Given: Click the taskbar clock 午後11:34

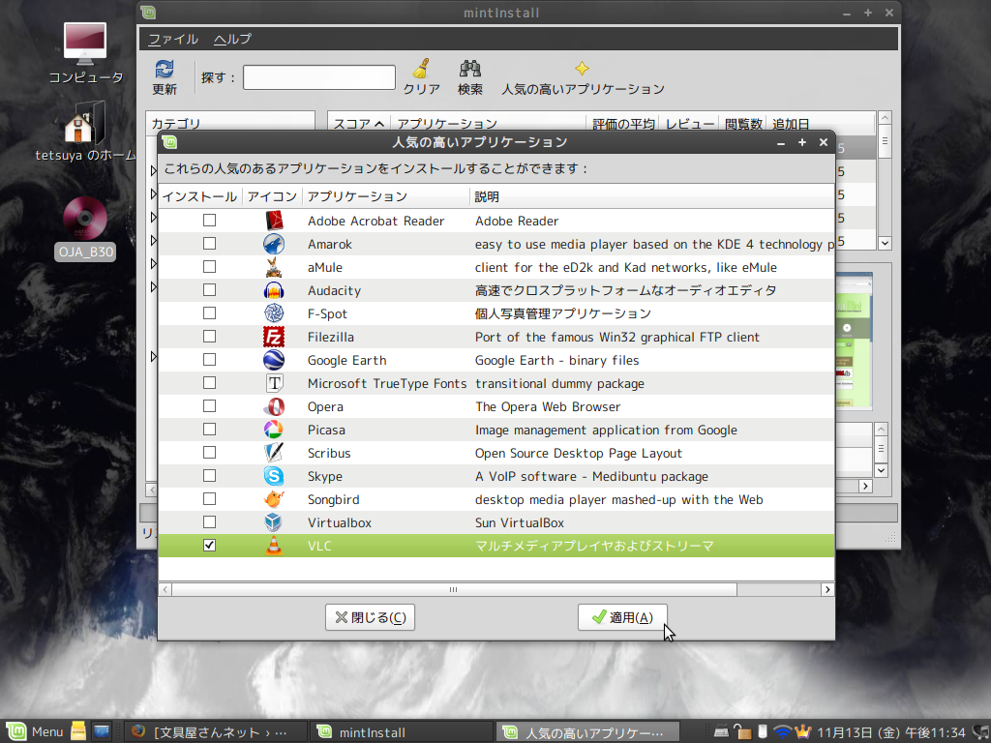Looking at the screenshot, I should tap(891, 732).
